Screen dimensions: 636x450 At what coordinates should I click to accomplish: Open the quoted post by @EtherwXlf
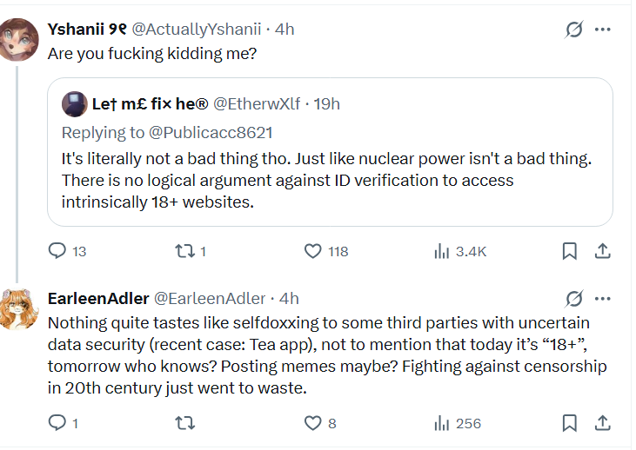point(331,182)
